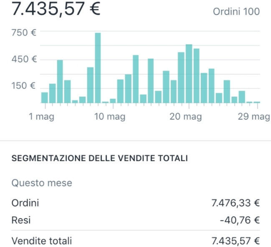
Task: Open the Segmentazione delle vendite totali section
Action: 99,158
